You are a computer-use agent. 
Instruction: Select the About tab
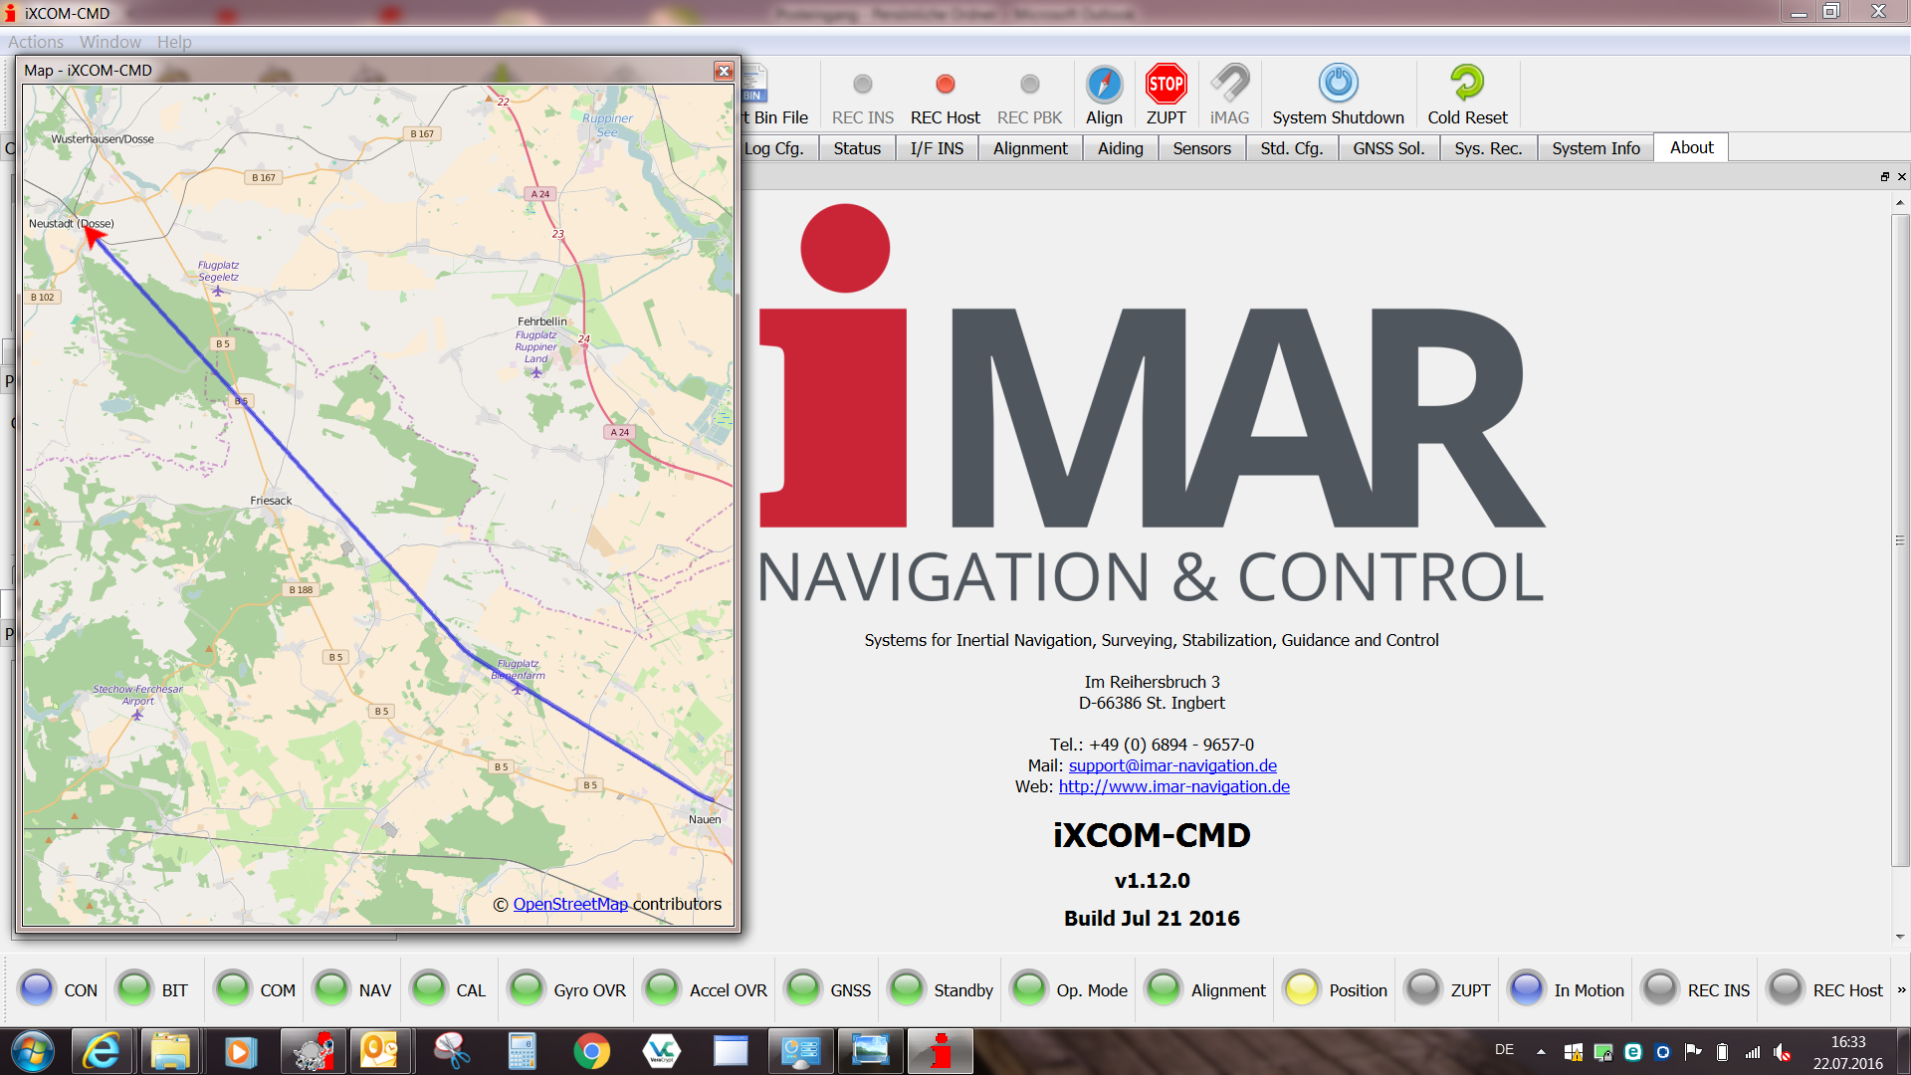coord(1691,147)
